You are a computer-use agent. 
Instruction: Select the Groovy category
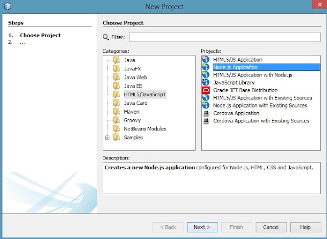coord(132,120)
